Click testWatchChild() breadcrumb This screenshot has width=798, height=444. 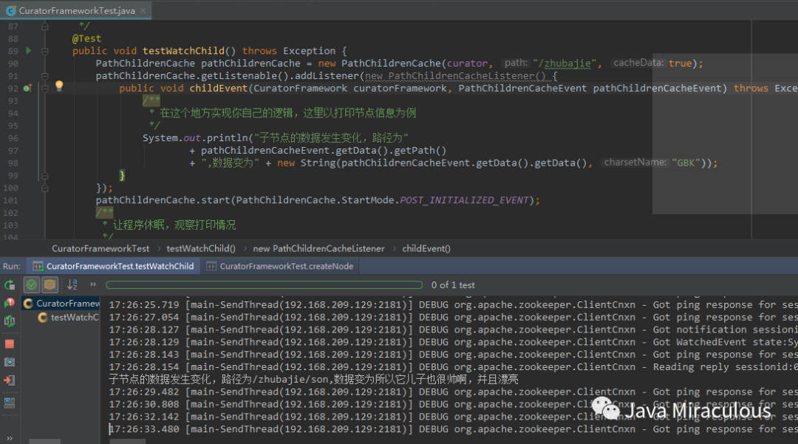coord(201,249)
